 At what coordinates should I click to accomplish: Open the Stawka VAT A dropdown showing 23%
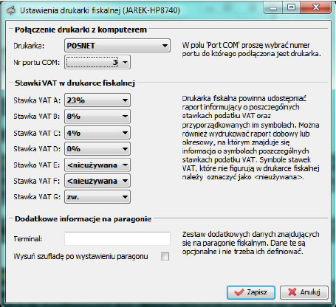click(97, 100)
